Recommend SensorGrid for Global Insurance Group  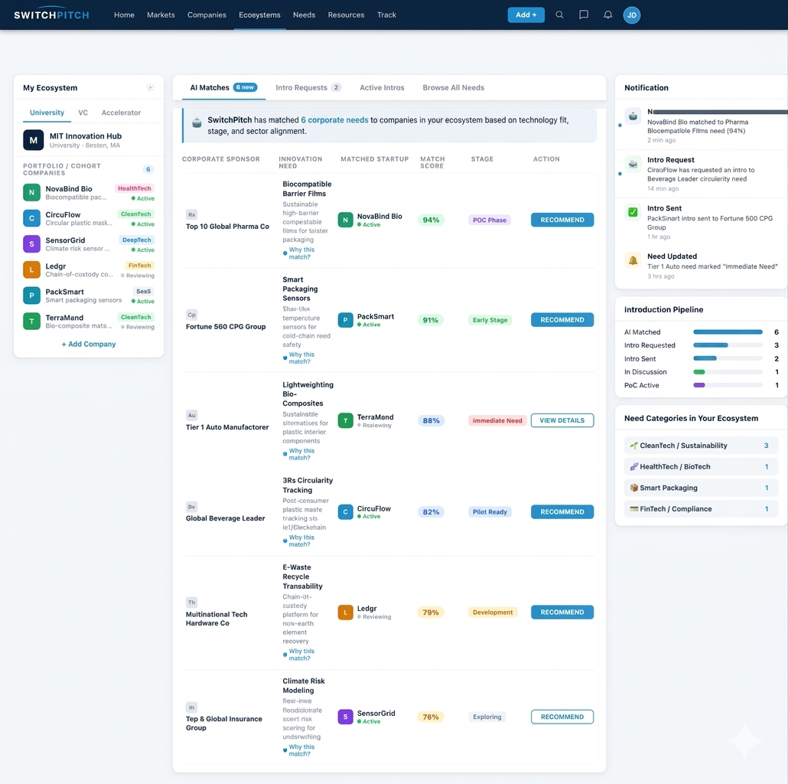[x=562, y=717]
